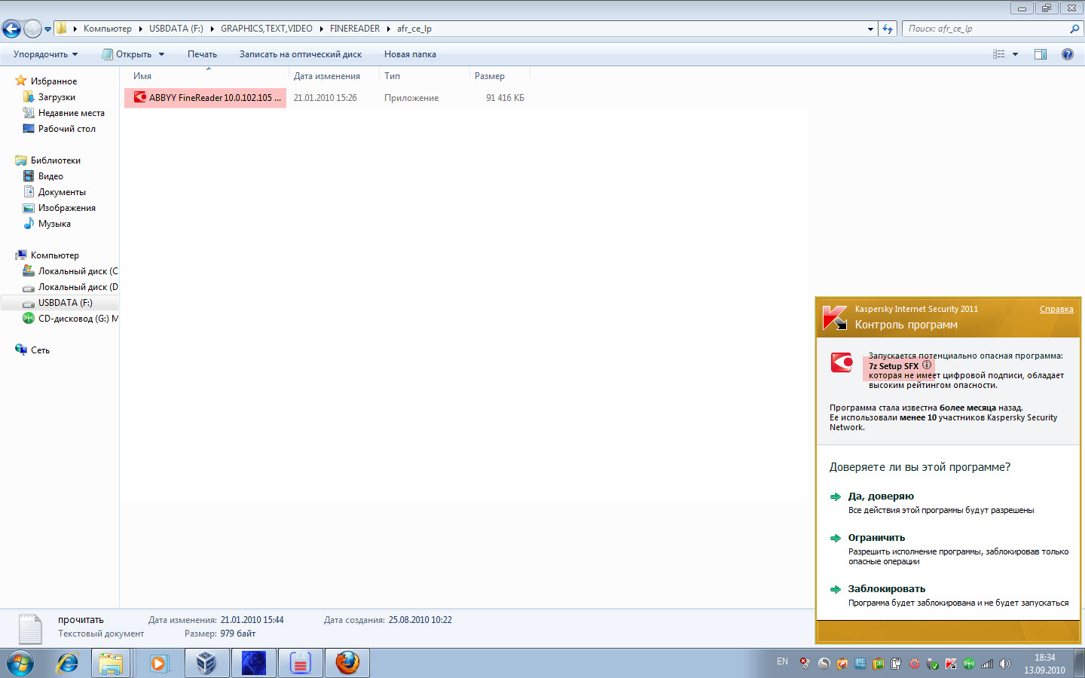Expand the breadcrumb arrow after Компьютер
Viewport: 1085px width, 678px height.
click(x=140, y=29)
